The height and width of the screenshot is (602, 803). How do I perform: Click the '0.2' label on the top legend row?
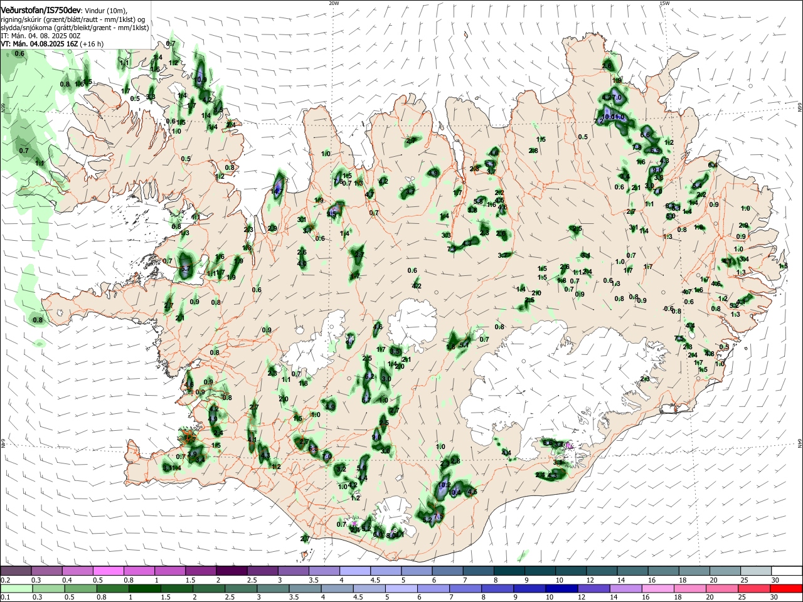(5, 580)
